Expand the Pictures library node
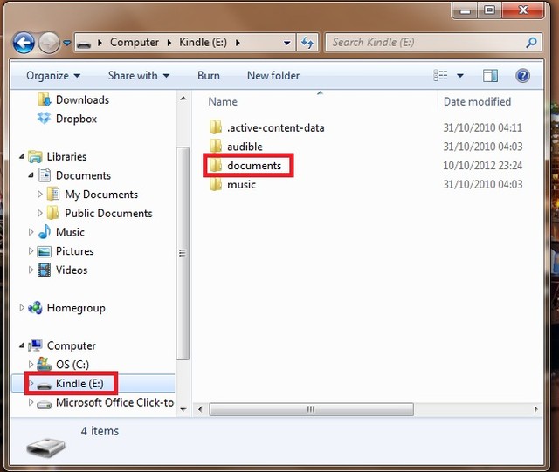 [x=31, y=250]
